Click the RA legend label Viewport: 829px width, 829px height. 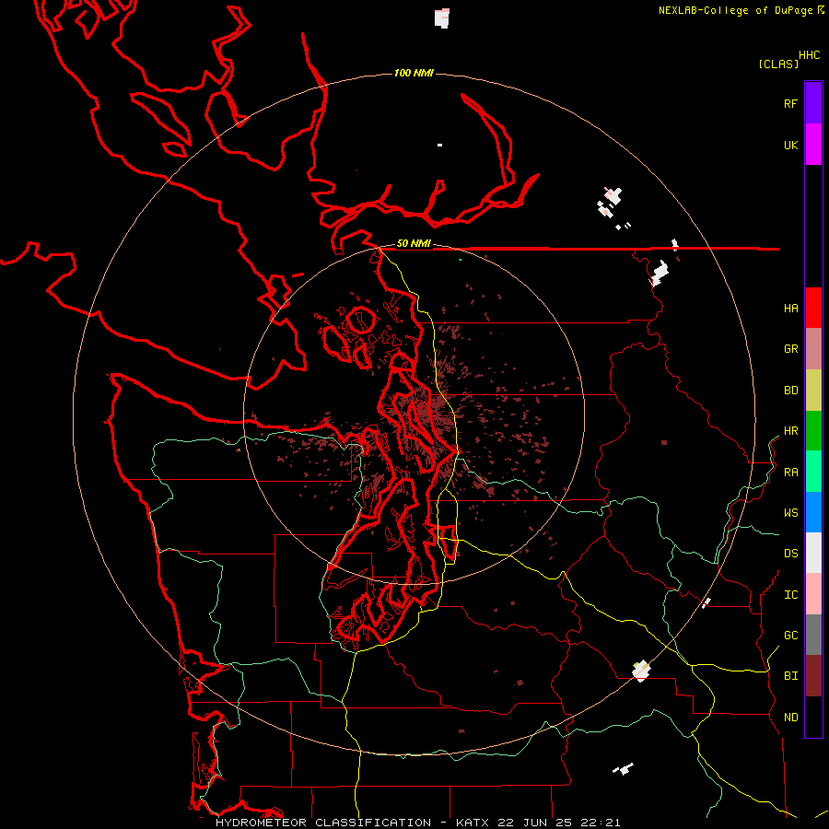790,473
